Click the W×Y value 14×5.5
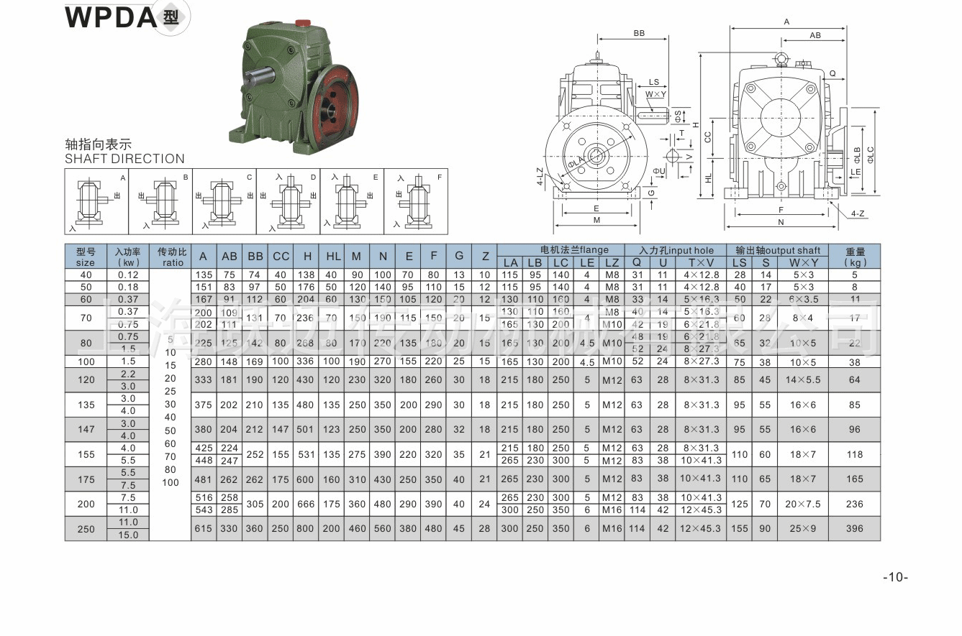This screenshot has width=962, height=636. point(804,379)
